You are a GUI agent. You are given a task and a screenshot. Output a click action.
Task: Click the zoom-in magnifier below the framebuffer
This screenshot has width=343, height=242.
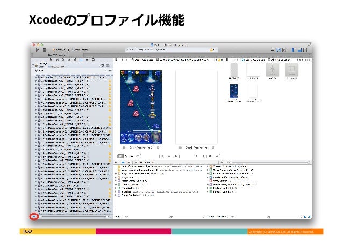[x=176, y=156]
